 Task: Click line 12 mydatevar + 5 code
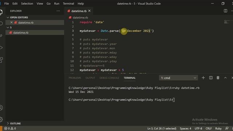[x=102, y=70]
